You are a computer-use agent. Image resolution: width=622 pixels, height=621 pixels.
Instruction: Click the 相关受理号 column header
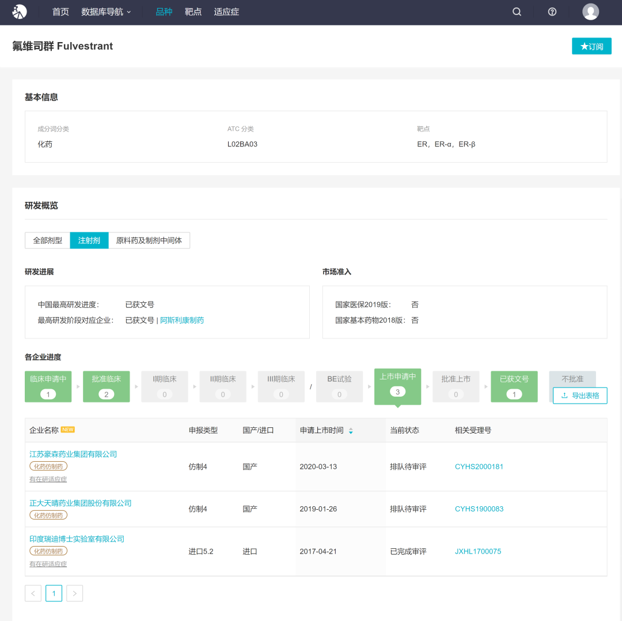pos(473,430)
